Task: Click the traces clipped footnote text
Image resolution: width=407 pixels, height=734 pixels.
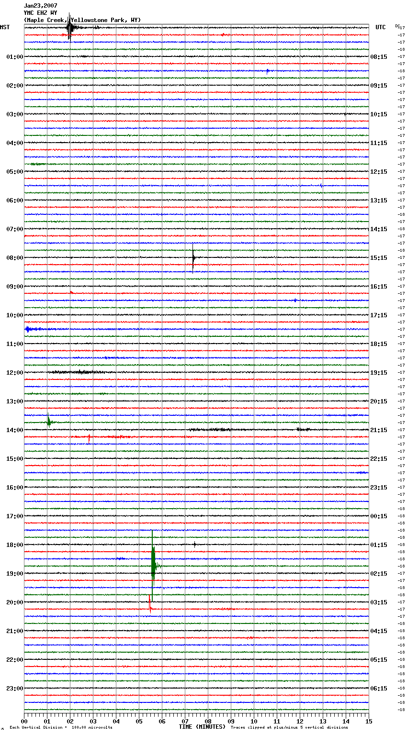Action: (289, 728)
